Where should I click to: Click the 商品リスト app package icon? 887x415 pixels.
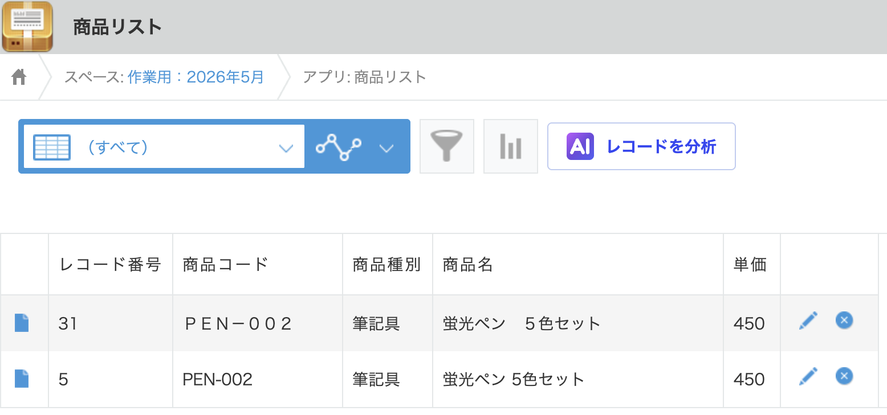tap(27, 27)
